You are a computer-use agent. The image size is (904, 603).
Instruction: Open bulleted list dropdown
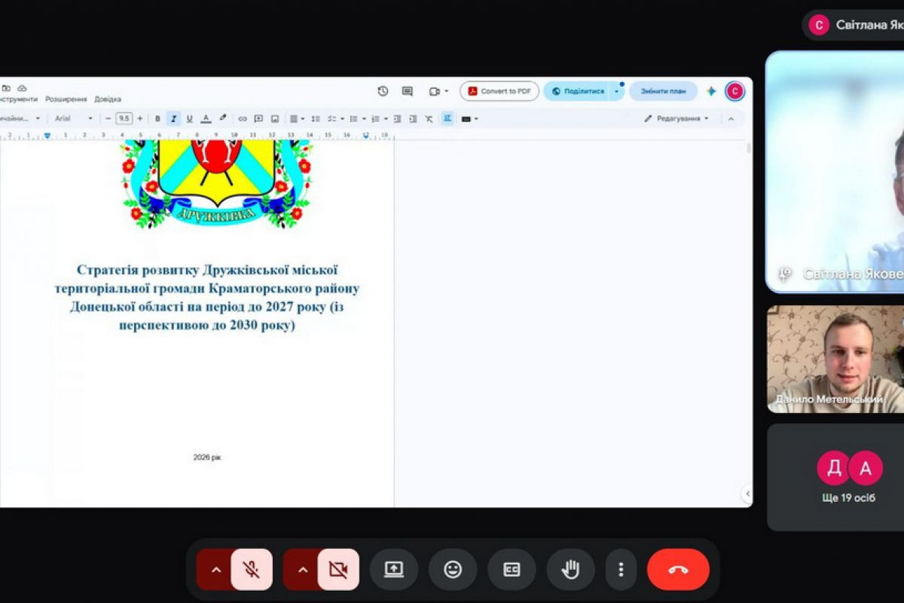[x=357, y=118]
